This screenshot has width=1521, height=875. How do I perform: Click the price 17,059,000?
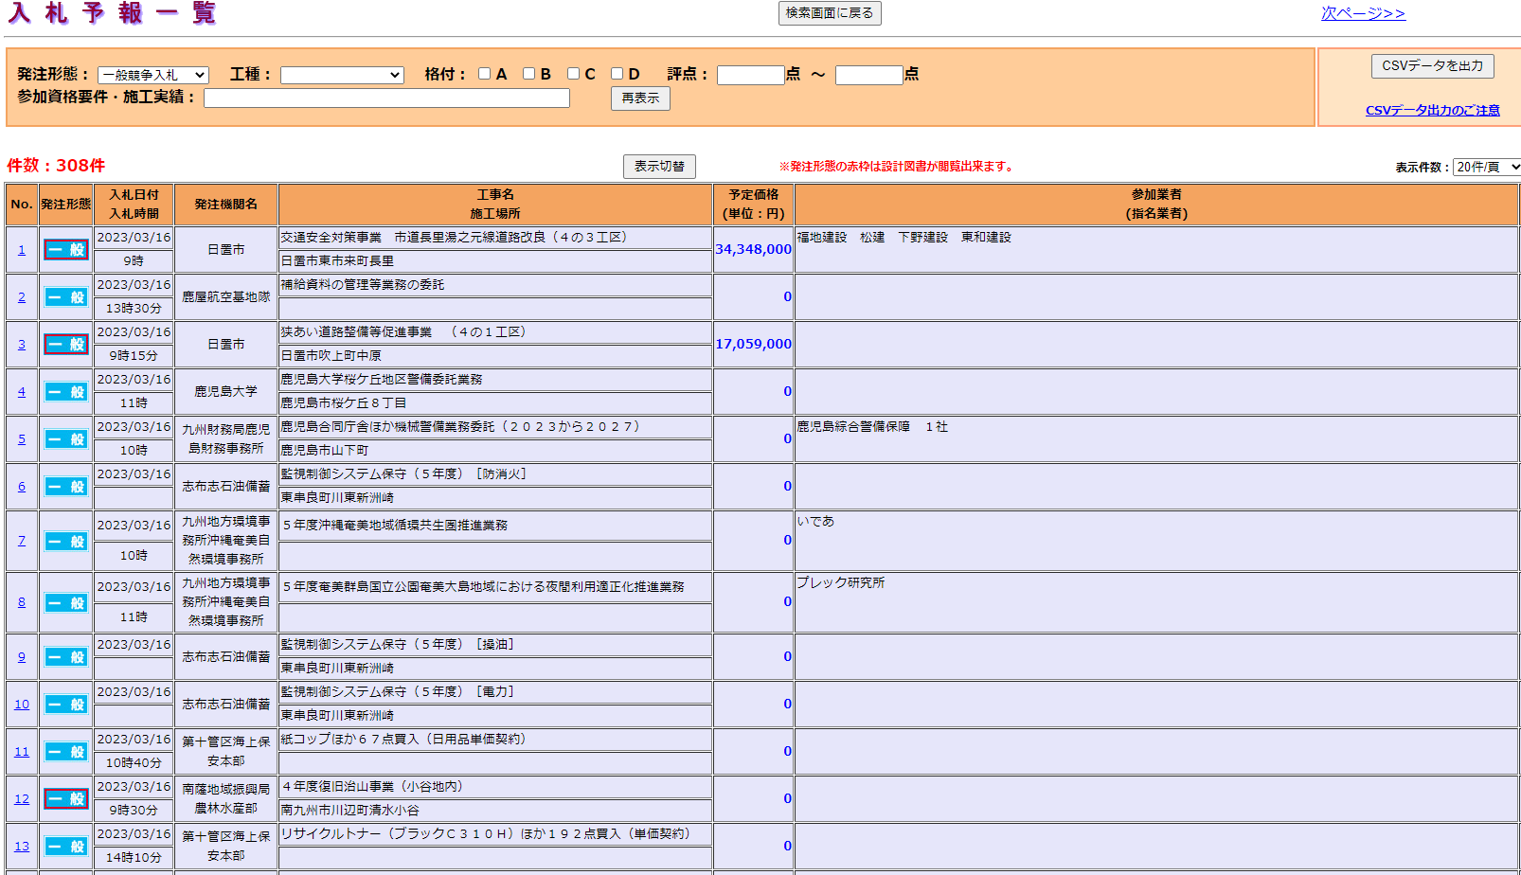pos(753,344)
